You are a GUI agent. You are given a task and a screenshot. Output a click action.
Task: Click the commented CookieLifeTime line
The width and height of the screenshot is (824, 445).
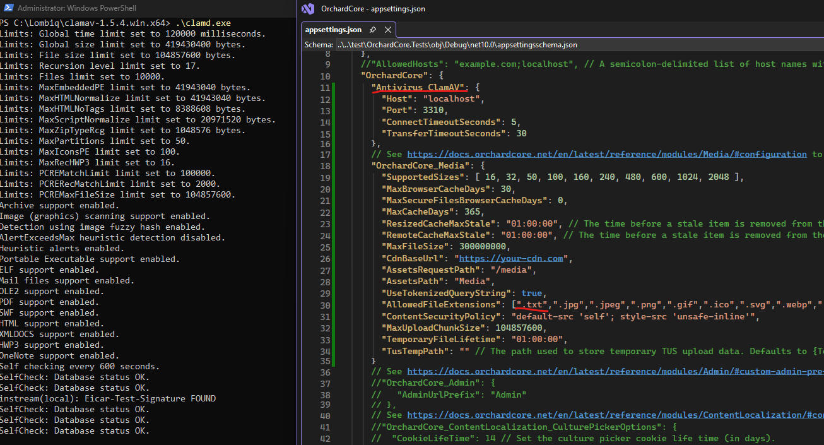[x=573, y=438]
